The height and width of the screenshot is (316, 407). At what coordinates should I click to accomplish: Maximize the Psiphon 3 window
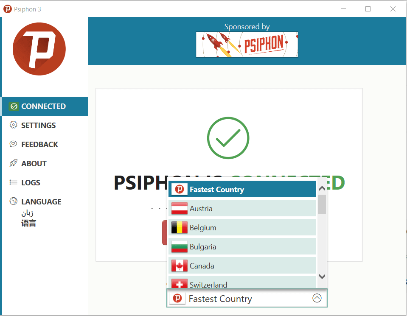click(x=368, y=9)
